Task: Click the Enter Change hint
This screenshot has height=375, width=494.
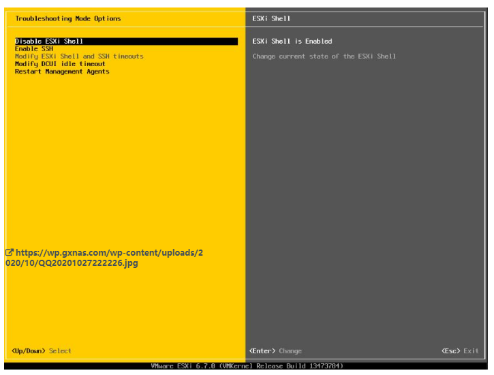Action: click(275, 350)
